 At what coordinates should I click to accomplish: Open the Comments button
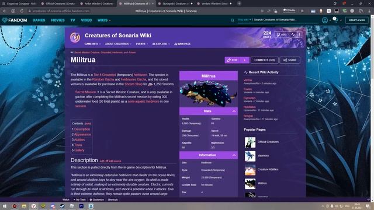(264, 60)
